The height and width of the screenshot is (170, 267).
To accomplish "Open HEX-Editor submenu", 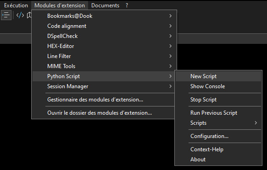I will (104, 46).
